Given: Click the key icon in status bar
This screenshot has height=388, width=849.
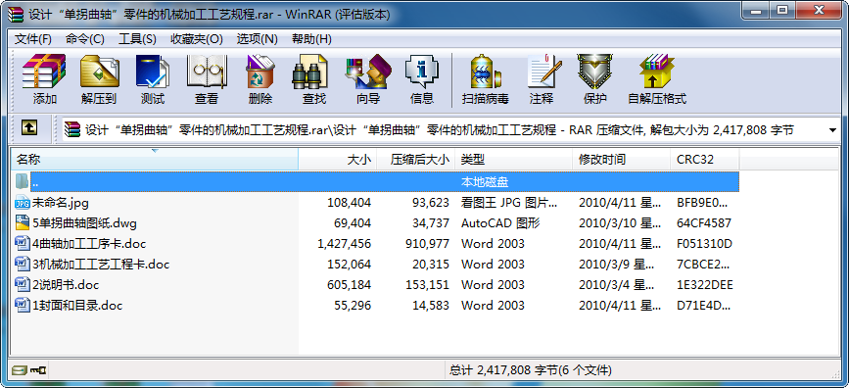Looking at the screenshot, I should pyautogui.click(x=38, y=370).
